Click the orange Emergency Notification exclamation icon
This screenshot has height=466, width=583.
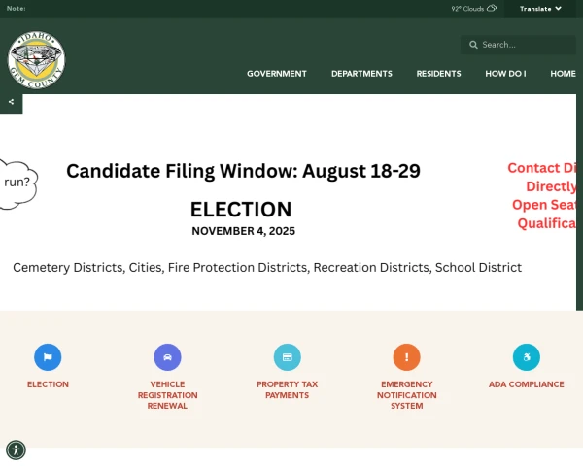[x=407, y=357]
